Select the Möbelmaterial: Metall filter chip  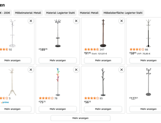tap(28, 13)
